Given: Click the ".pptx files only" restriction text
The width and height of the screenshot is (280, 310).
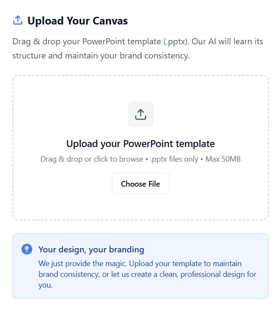Looking at the screenshot, I should 174,160.
